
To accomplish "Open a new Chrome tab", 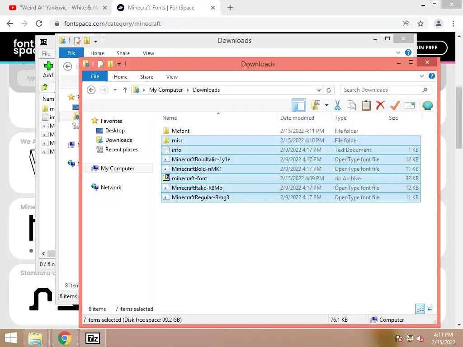I will [230, 8].
